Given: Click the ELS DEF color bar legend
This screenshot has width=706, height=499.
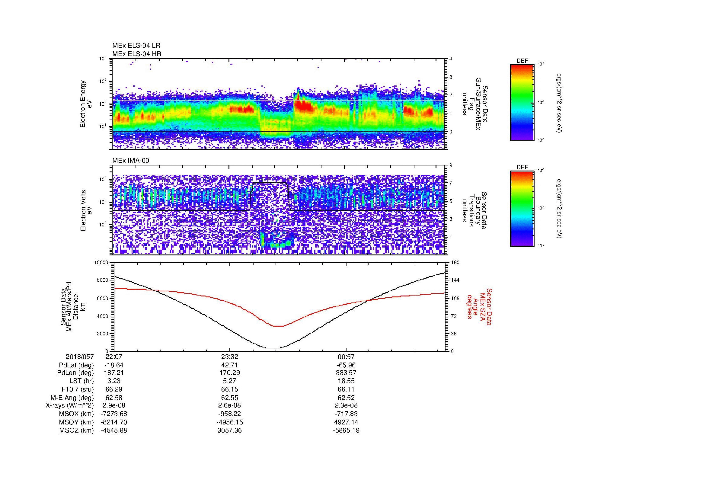Looking at the screenshot, I should click(x=522, y=102).
